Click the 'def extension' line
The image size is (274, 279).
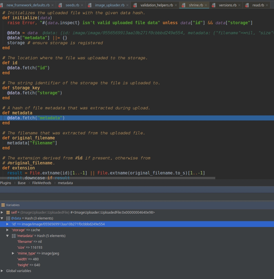19,168
